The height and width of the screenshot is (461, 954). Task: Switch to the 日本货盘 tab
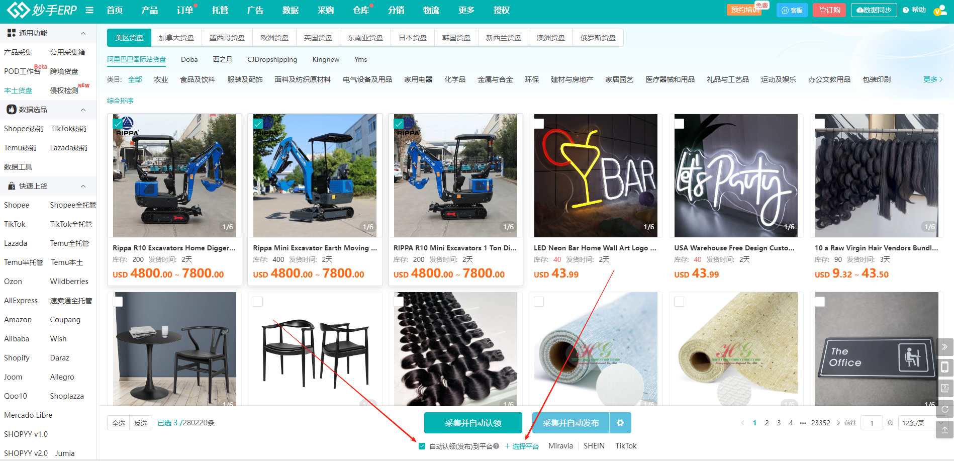(x=413, y=38)
